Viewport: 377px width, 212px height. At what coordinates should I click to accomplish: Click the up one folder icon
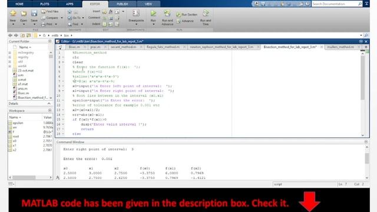click(22, 35)
